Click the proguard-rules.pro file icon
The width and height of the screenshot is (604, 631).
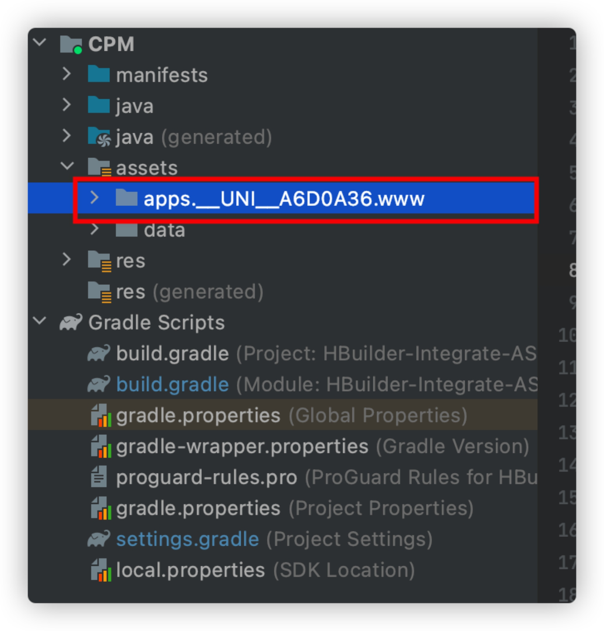(99, 477)
